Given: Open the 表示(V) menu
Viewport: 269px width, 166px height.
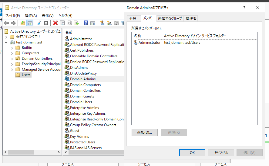Looking at the screenshot, I should (x=48, y=16).
